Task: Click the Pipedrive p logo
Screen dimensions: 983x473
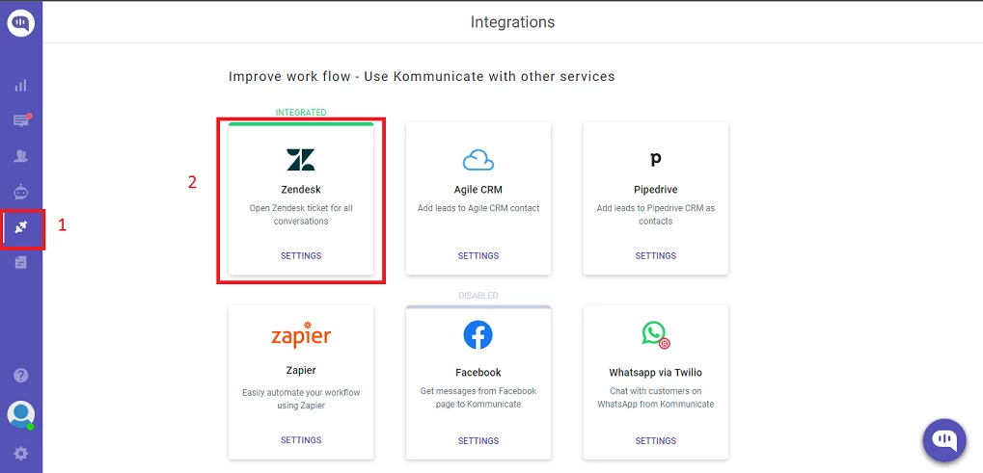Action: coord(656,159)
